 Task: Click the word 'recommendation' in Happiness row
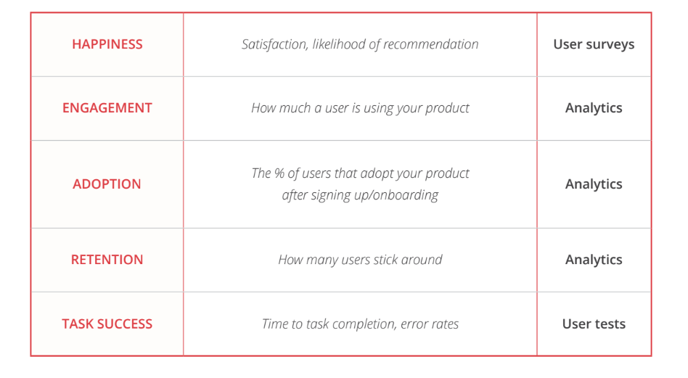point(431,44)
